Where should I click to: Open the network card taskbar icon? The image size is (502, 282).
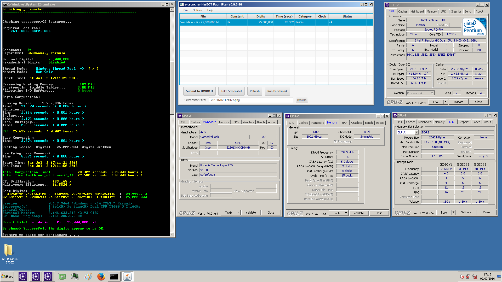[x=62, y=277]
